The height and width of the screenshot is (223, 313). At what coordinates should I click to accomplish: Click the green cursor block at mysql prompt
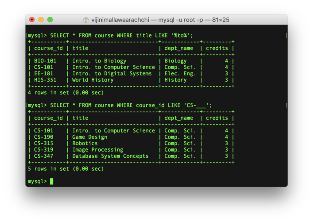coord(52,181)
